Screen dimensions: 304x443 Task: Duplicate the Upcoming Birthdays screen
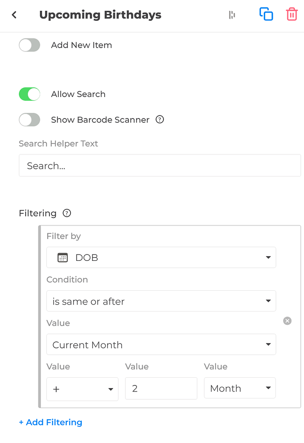pos(266,14)
